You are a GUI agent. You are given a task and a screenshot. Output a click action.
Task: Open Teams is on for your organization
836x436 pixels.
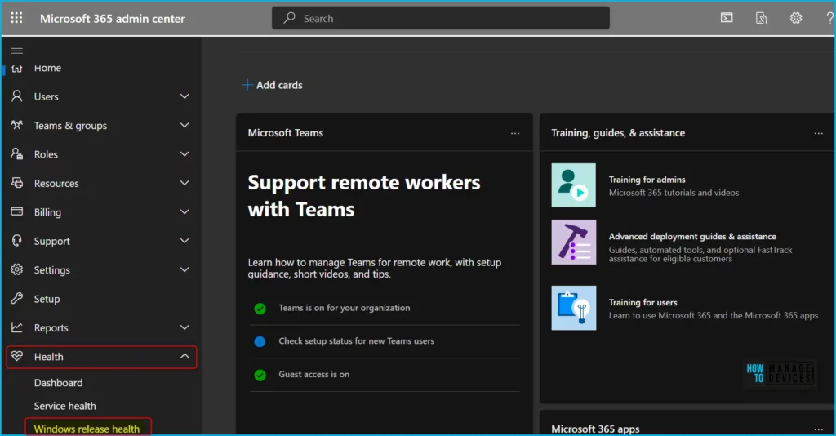tap(345, 308)
